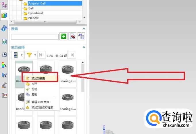
Task: Choose 添加到装配 from context menu
Action: (x=41, y=78)
